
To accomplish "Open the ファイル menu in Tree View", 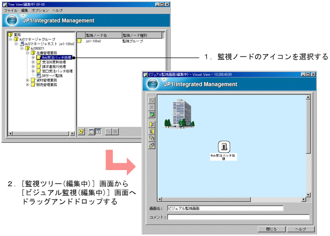I will click(10, 10).
